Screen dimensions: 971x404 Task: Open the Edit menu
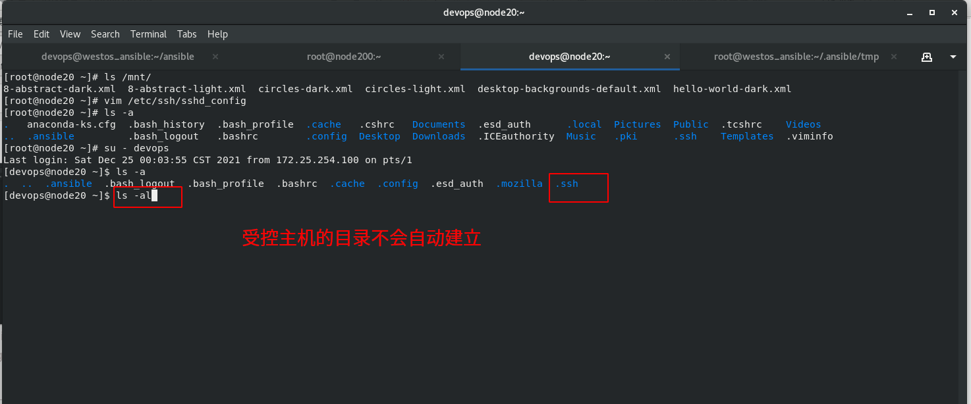tap(42, 34)
